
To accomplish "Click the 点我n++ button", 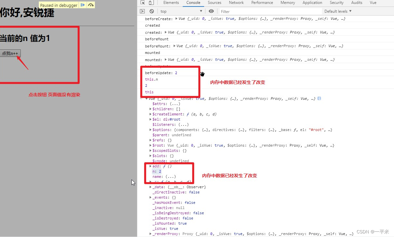I will click(10, 53).
